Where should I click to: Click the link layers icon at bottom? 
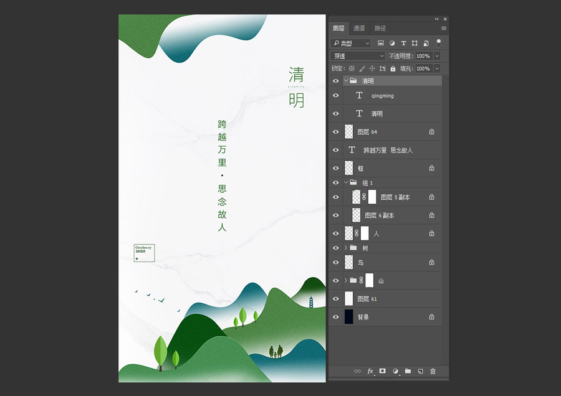357,371
